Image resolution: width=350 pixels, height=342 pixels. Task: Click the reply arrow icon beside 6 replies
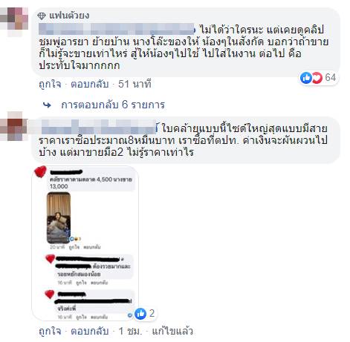pyautogui.click(x=47, y=105)
